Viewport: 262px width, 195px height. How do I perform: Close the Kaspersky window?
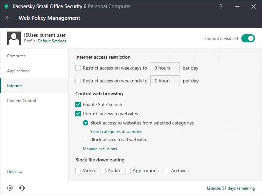pos(254,6)
